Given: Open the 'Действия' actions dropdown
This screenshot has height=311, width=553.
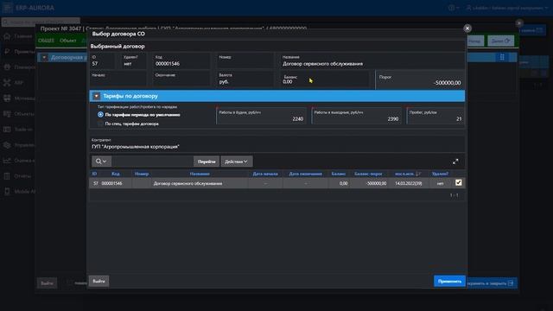Looking at the screenshot, I should pos(236,162).
